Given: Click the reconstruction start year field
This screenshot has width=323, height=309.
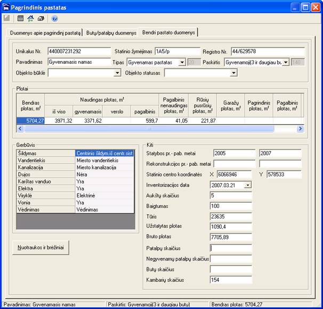Looking at the screenshot, I should (x=235, y=164).
